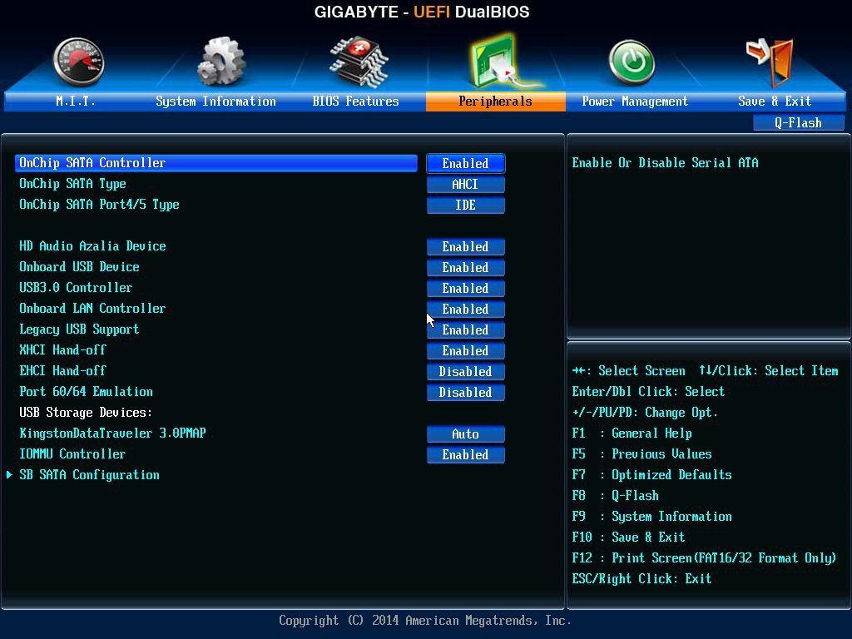Open the Power Management tab
Viewport: 852px width, 639px height.
point(635,101)
